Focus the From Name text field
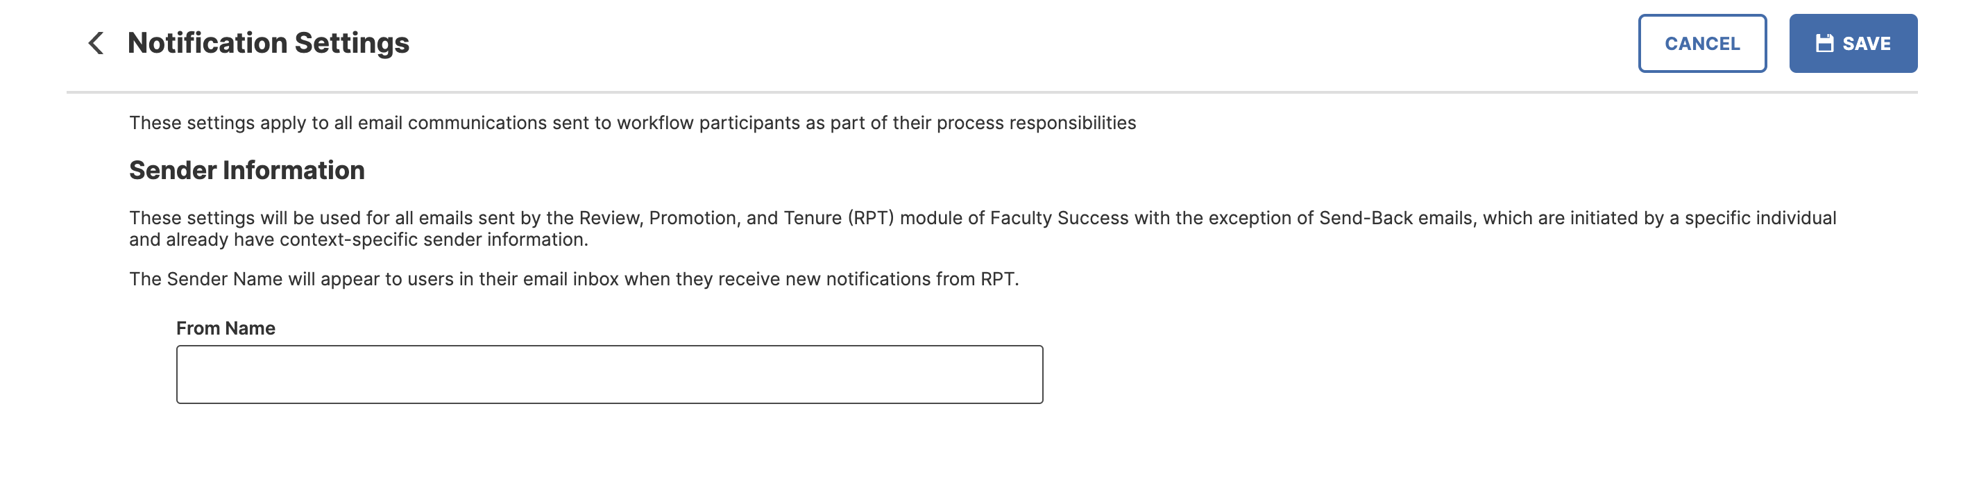 (609, 374)
